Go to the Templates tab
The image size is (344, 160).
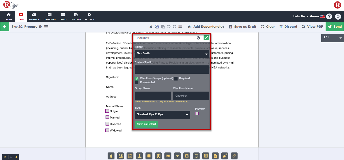50,17
